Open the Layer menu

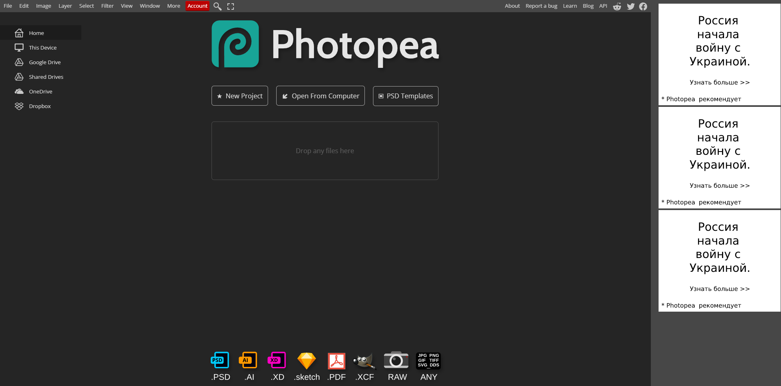coord(65,6)
